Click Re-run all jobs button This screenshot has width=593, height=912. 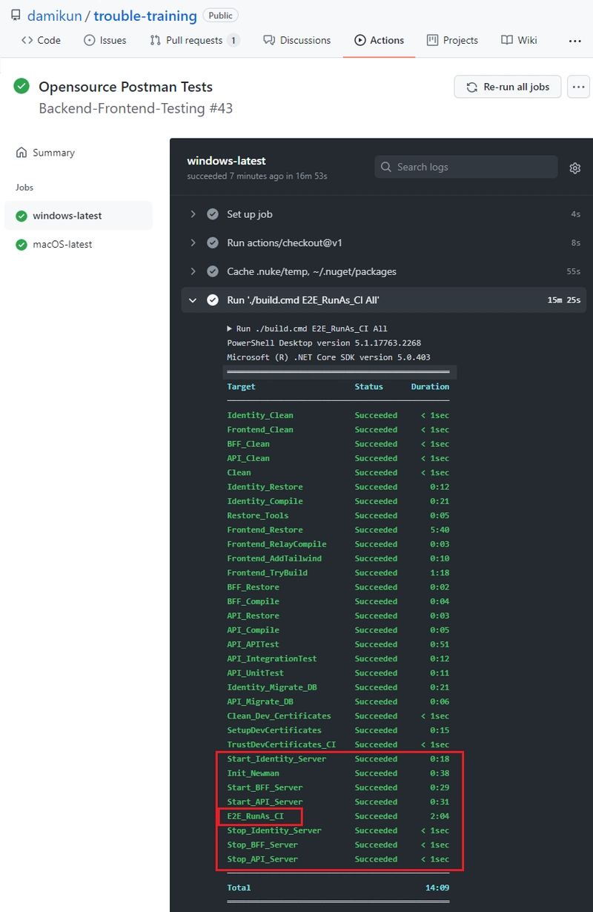(x=508, y=87)
